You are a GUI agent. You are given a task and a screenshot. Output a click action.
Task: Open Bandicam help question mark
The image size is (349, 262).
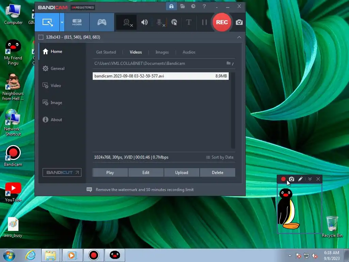pyautogui.click(x=204, y=6)
